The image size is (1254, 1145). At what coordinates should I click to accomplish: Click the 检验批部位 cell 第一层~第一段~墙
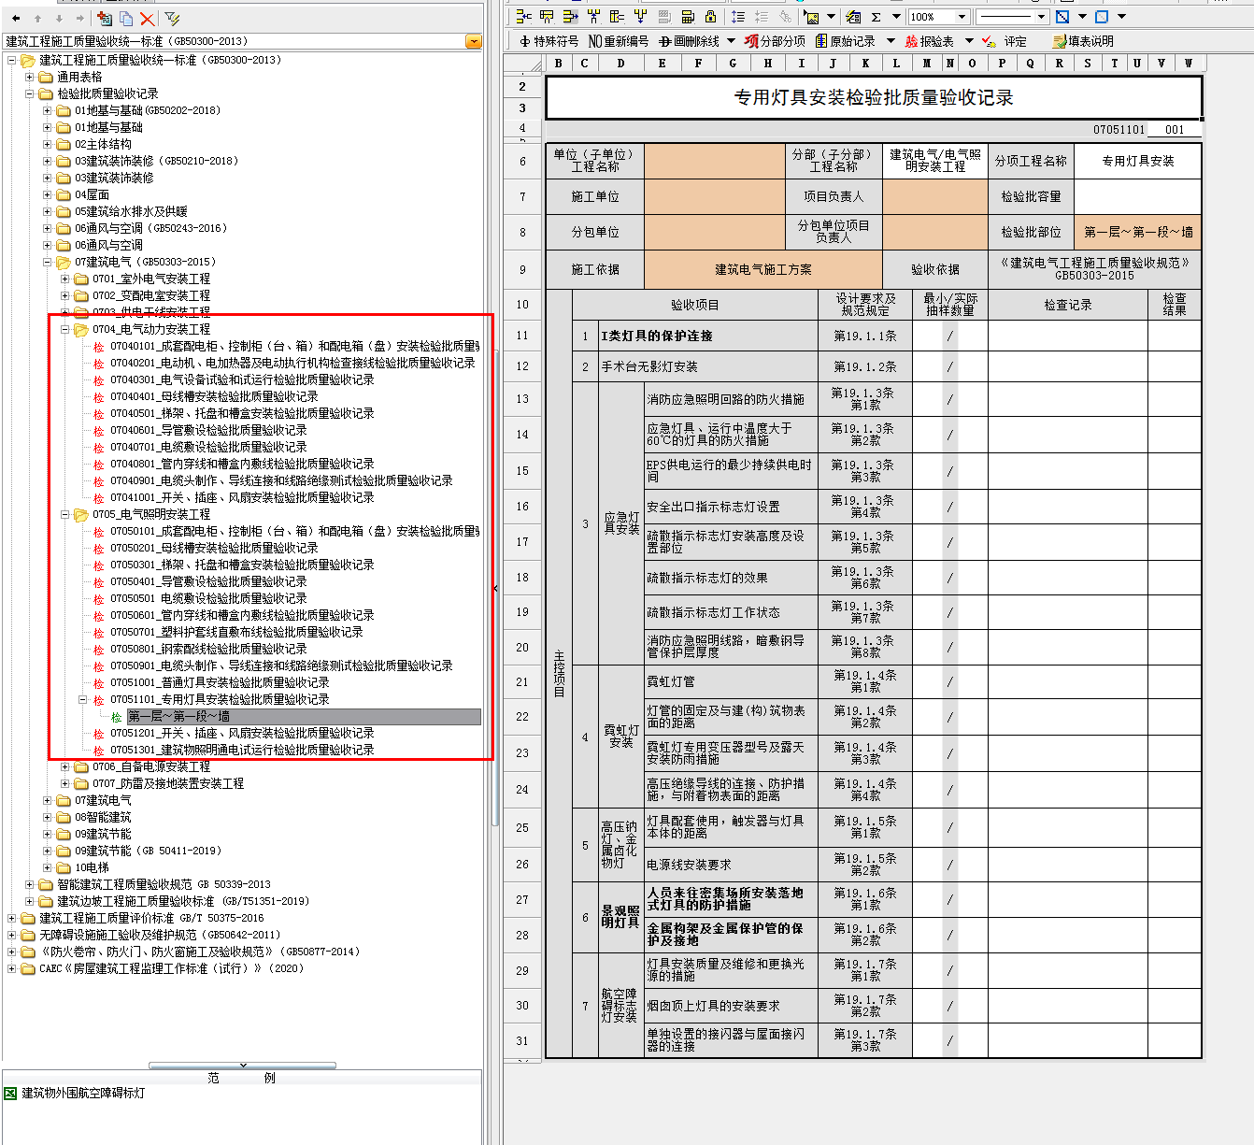(x=1137, y=232)
